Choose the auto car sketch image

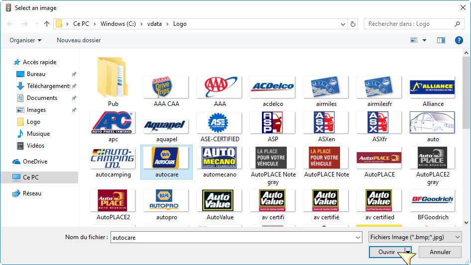coord(433,122)
